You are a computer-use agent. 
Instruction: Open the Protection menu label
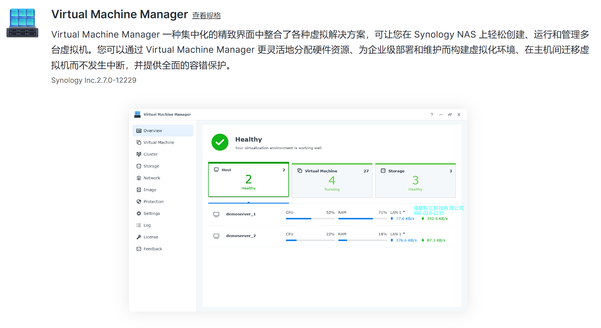pos(154,202)
